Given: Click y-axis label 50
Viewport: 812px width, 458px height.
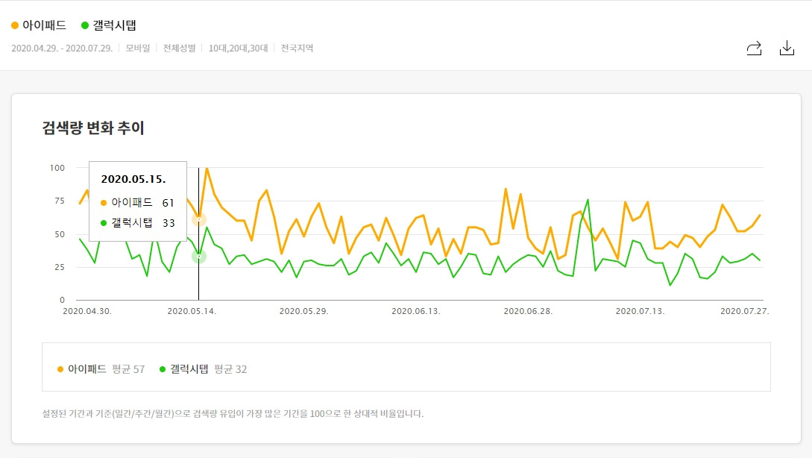Looking at the screenshot, I should [x=60, y=234].
